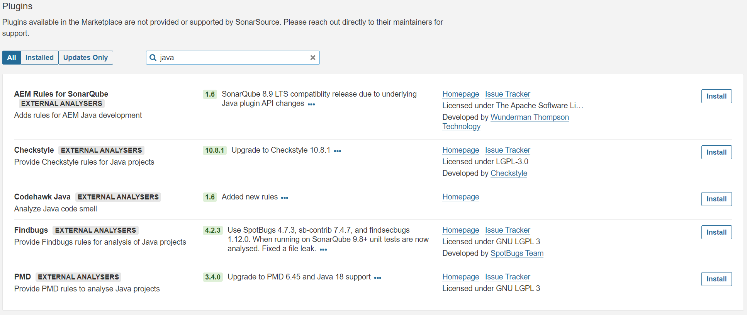
Task: Visit Checkstyle developer link
Action: [509, 173]
